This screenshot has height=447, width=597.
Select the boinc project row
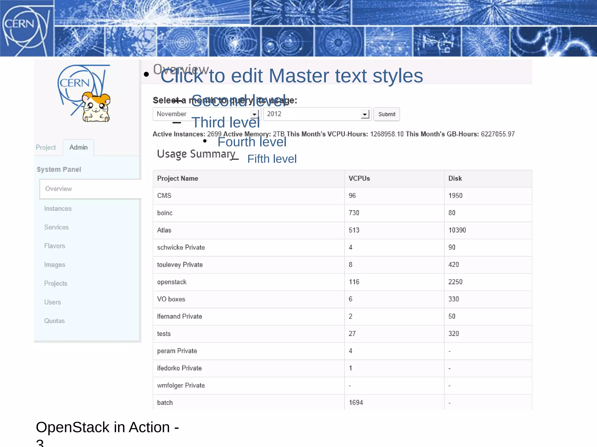coord(343,213)
